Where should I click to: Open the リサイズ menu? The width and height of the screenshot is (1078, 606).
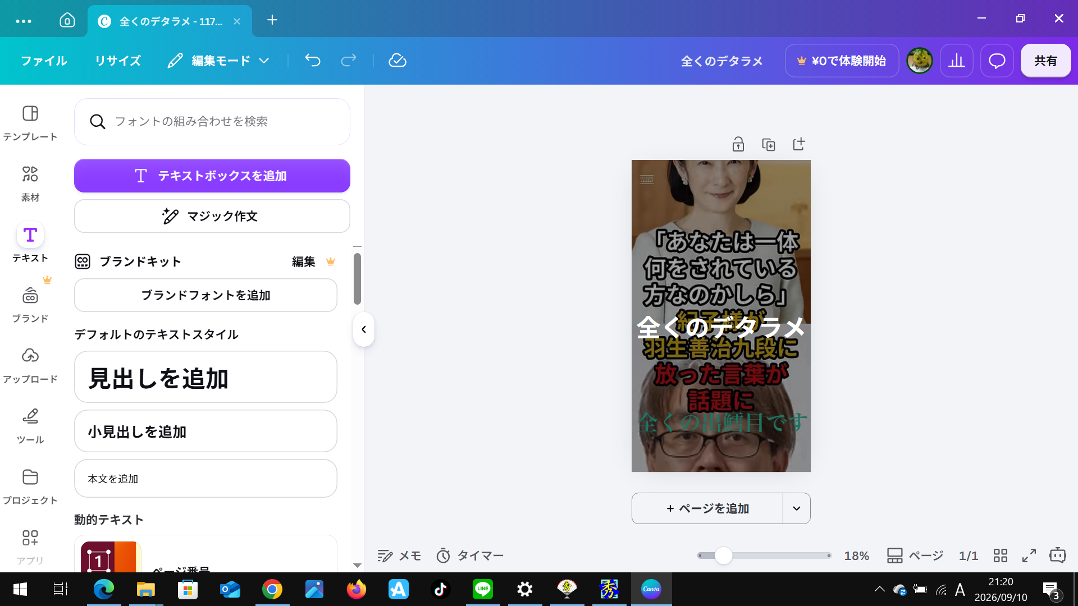[118, 61]
